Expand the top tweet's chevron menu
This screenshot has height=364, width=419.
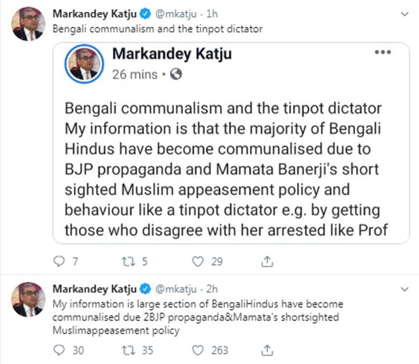pos(405,15)
